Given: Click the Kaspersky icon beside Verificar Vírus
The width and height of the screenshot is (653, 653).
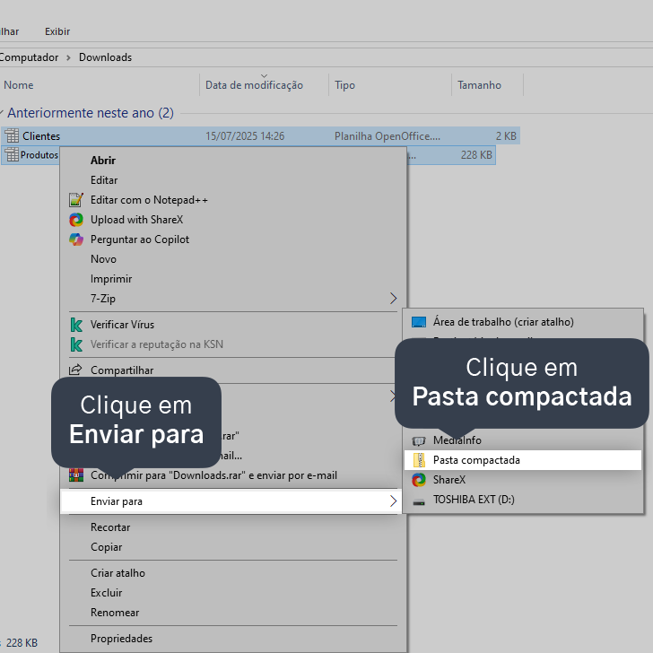Looking at the screenshot, I should tap(76, 325).
